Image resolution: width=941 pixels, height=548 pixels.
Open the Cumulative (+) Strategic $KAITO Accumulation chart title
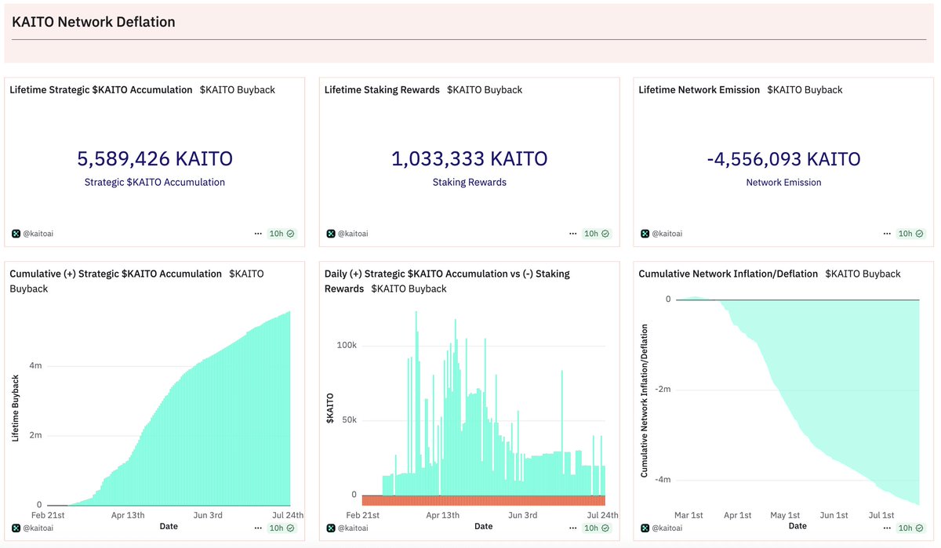[116, 274]
